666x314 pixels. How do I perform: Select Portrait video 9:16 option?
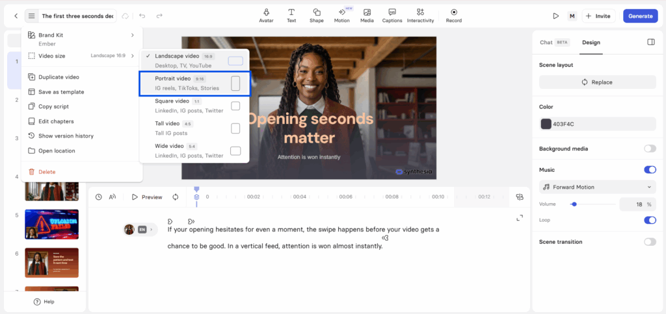pos(194,83)
